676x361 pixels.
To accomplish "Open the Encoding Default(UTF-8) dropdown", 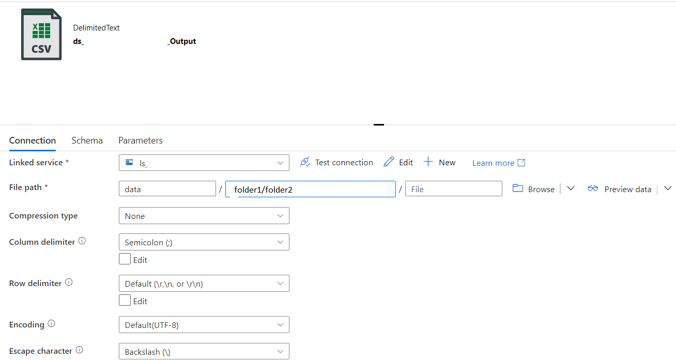I will point(204,325).
